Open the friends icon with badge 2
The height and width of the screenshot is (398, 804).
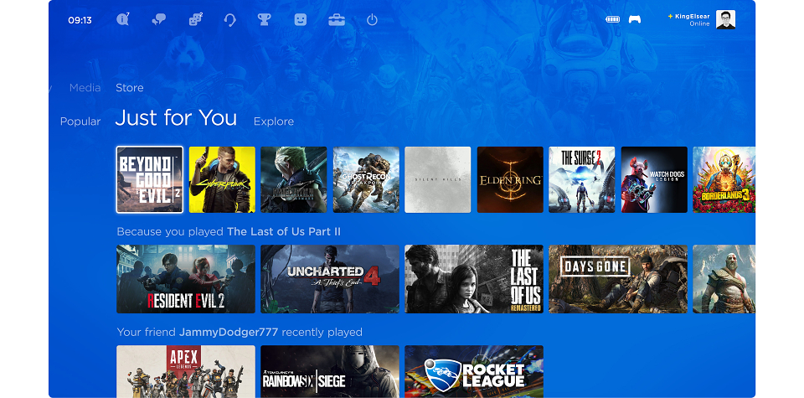click(x=195, y=20)
